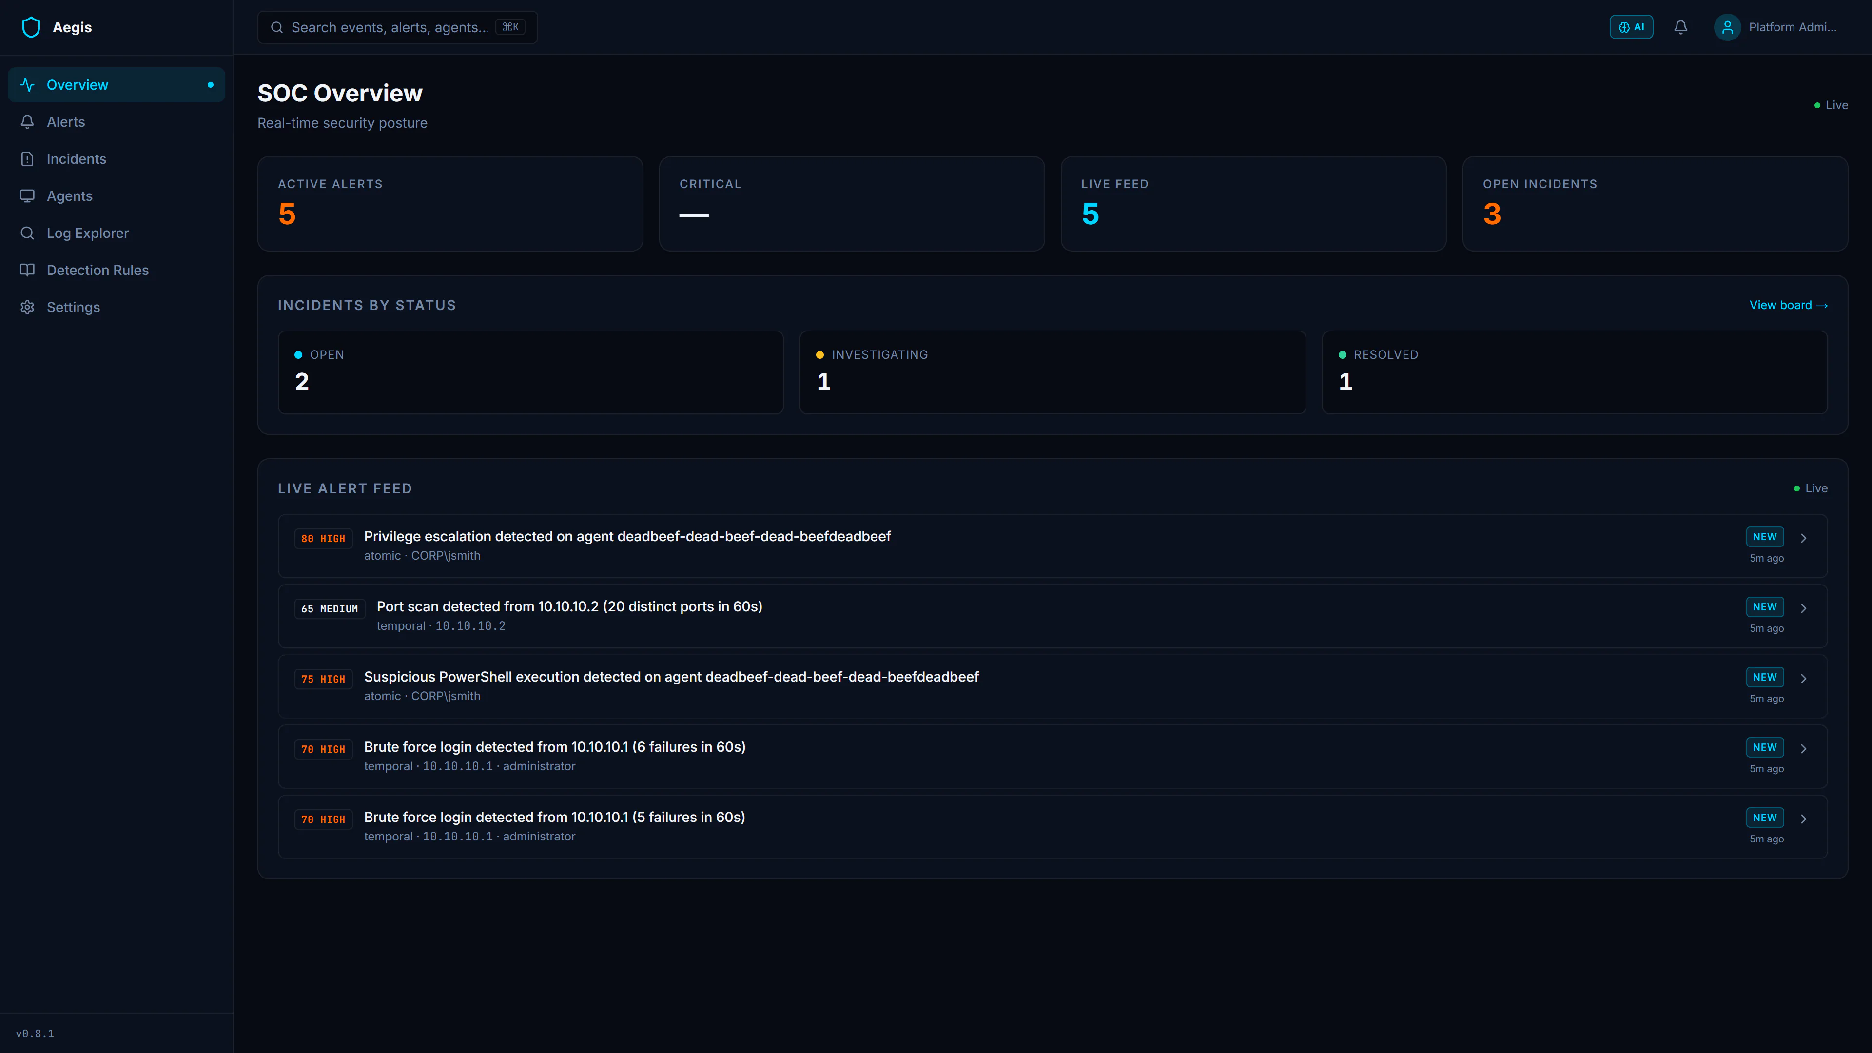Open the Platform Admin account menu
The image size is (1872, 1053).
click(x=1775, y=27)
